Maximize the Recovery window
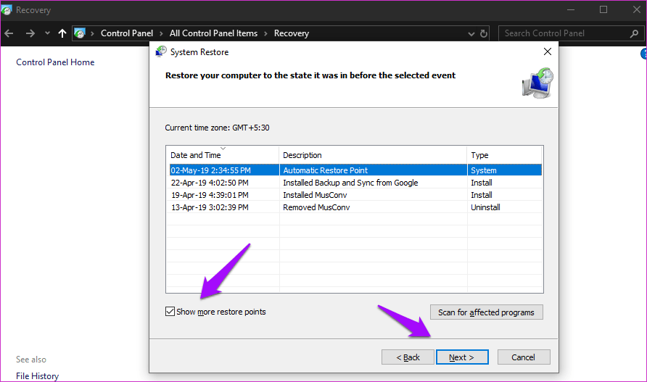647x382 pixels. pos(603,10)
